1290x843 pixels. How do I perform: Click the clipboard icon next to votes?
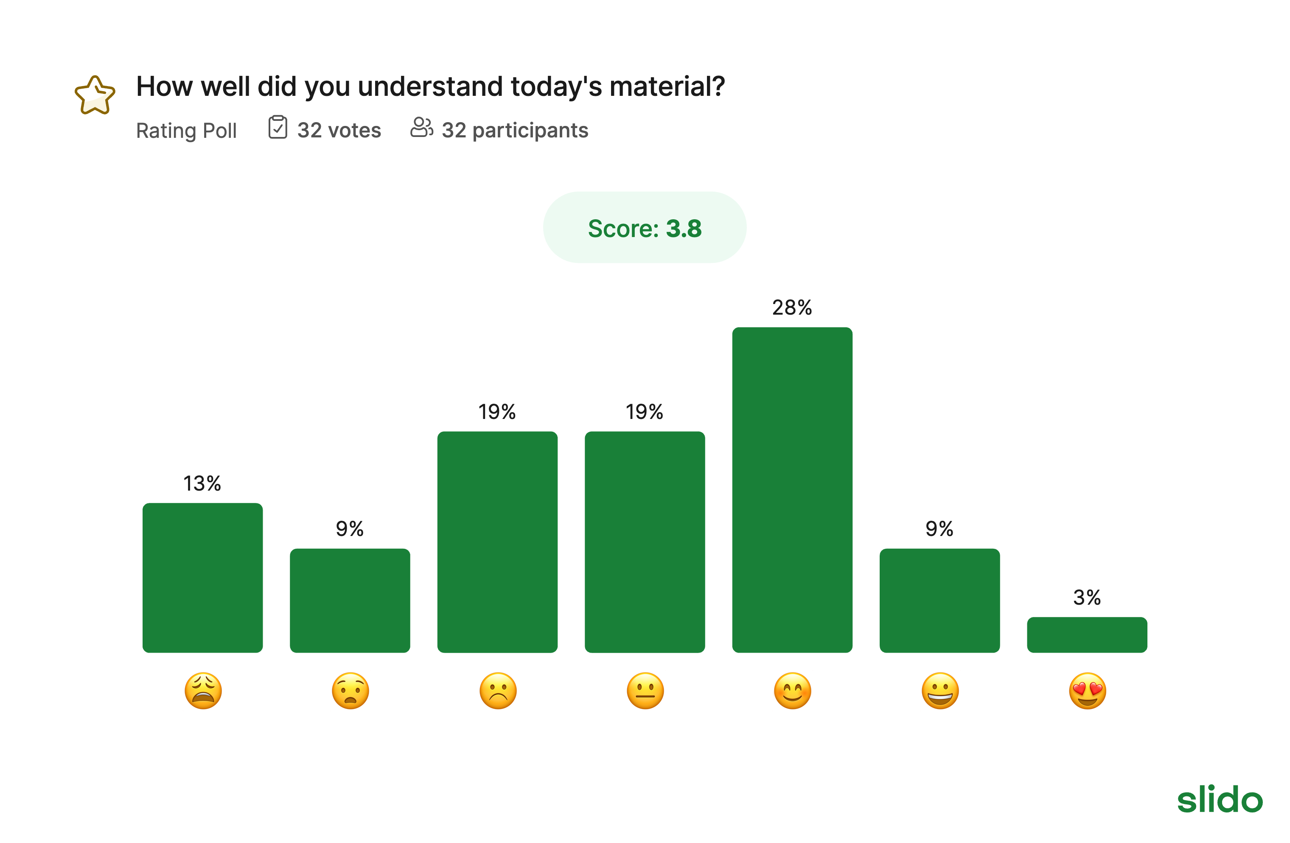click(x=278, y=127)
